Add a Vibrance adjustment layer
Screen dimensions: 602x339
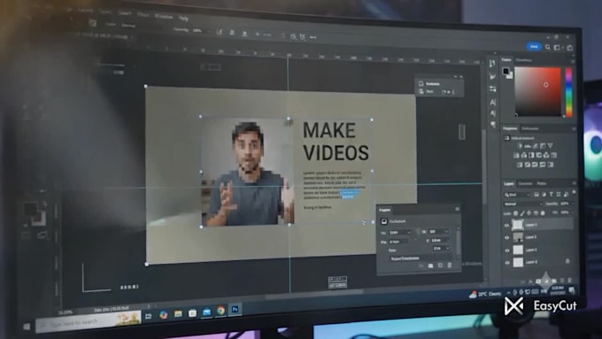(x=550, y=146)
